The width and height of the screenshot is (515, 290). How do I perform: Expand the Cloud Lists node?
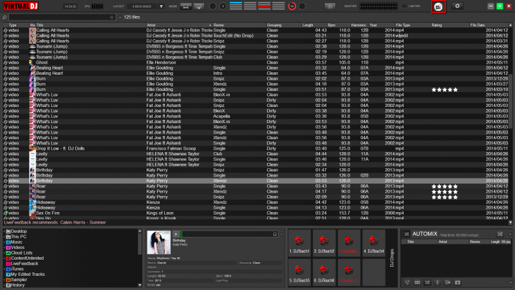5,253
